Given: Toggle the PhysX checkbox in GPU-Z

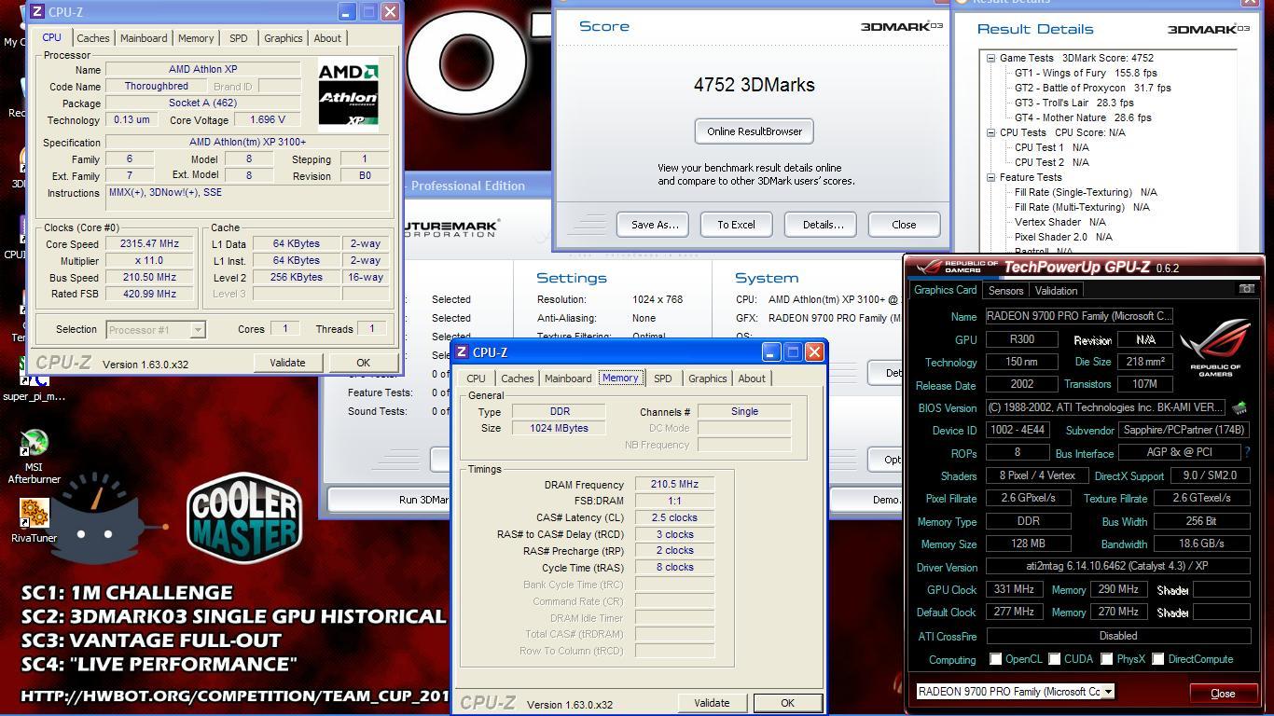Looking at the screenshot, I should point(1106,659).
